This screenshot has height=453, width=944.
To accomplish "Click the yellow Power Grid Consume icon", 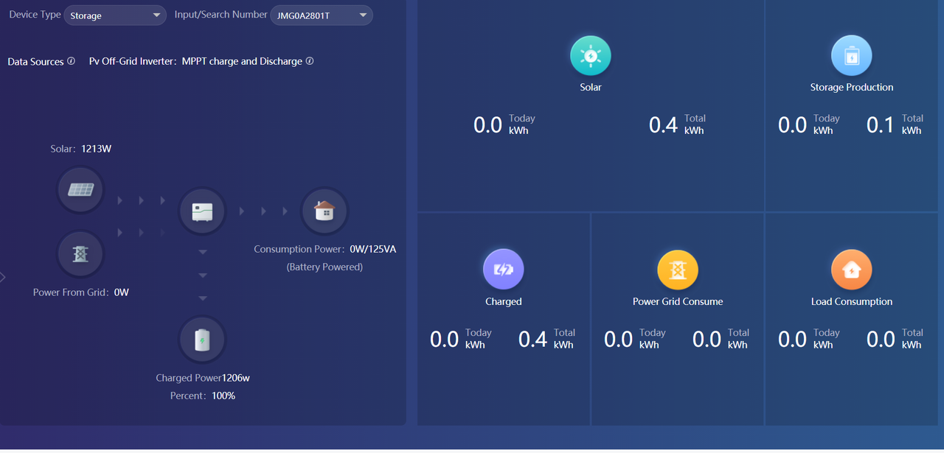I will click(x=678, y=270).
